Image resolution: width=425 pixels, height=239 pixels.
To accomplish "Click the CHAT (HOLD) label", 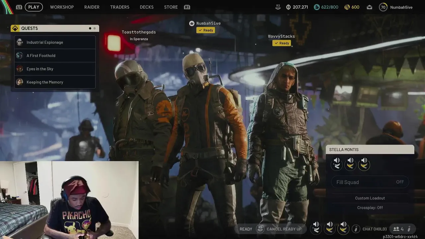I will 375,229.
